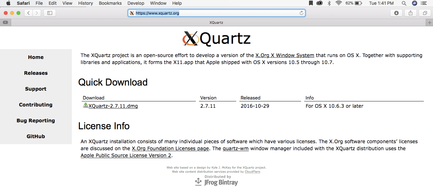Click the green download icon beside XQuartz-2.7.11.dmg

pos(86,106)
